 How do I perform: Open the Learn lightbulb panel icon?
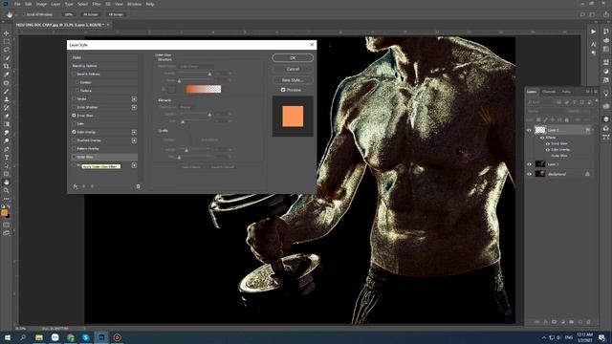605,93
